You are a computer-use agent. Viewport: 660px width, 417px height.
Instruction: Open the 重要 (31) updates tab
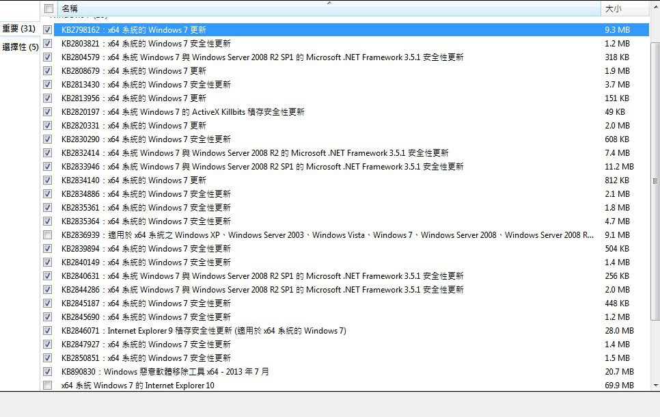19,29
